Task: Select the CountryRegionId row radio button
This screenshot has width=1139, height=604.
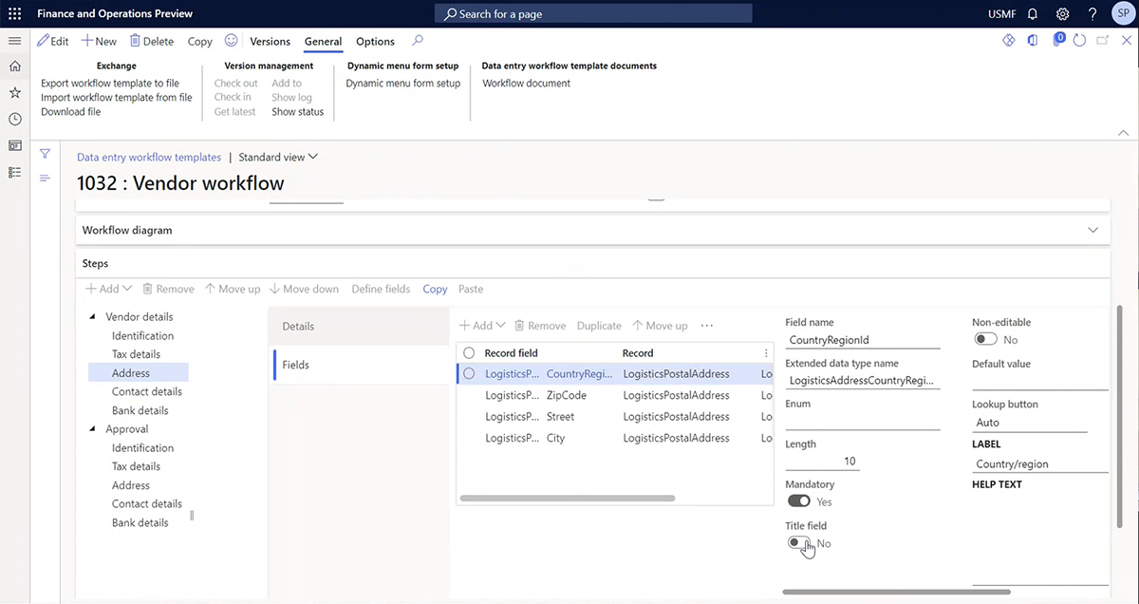Action: pos(469,373)
